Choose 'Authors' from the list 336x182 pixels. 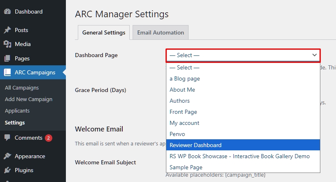tap(243, 101)
